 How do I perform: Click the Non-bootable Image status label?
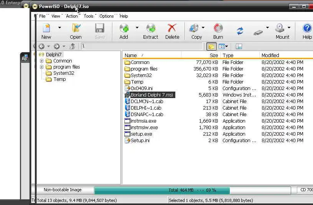click(63, 190)
